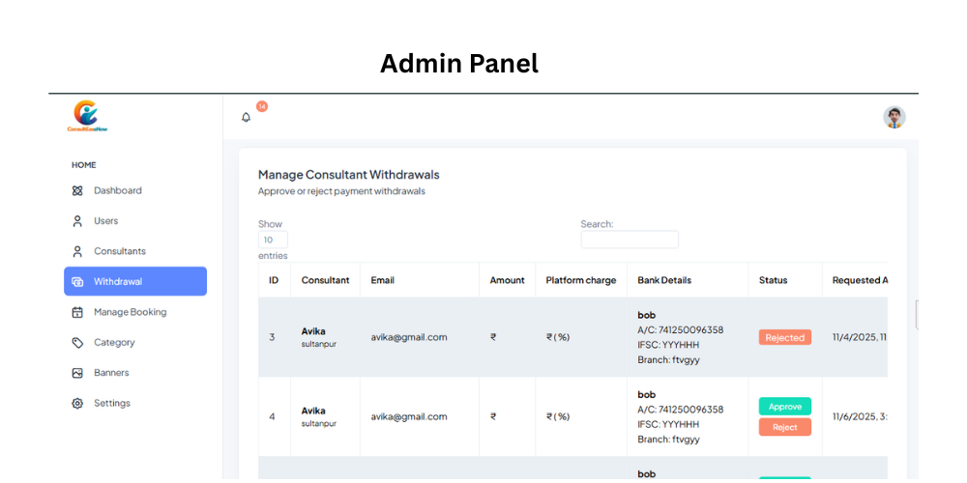
Task: Select the Withdrawal menu item
Action: (135, 281)
